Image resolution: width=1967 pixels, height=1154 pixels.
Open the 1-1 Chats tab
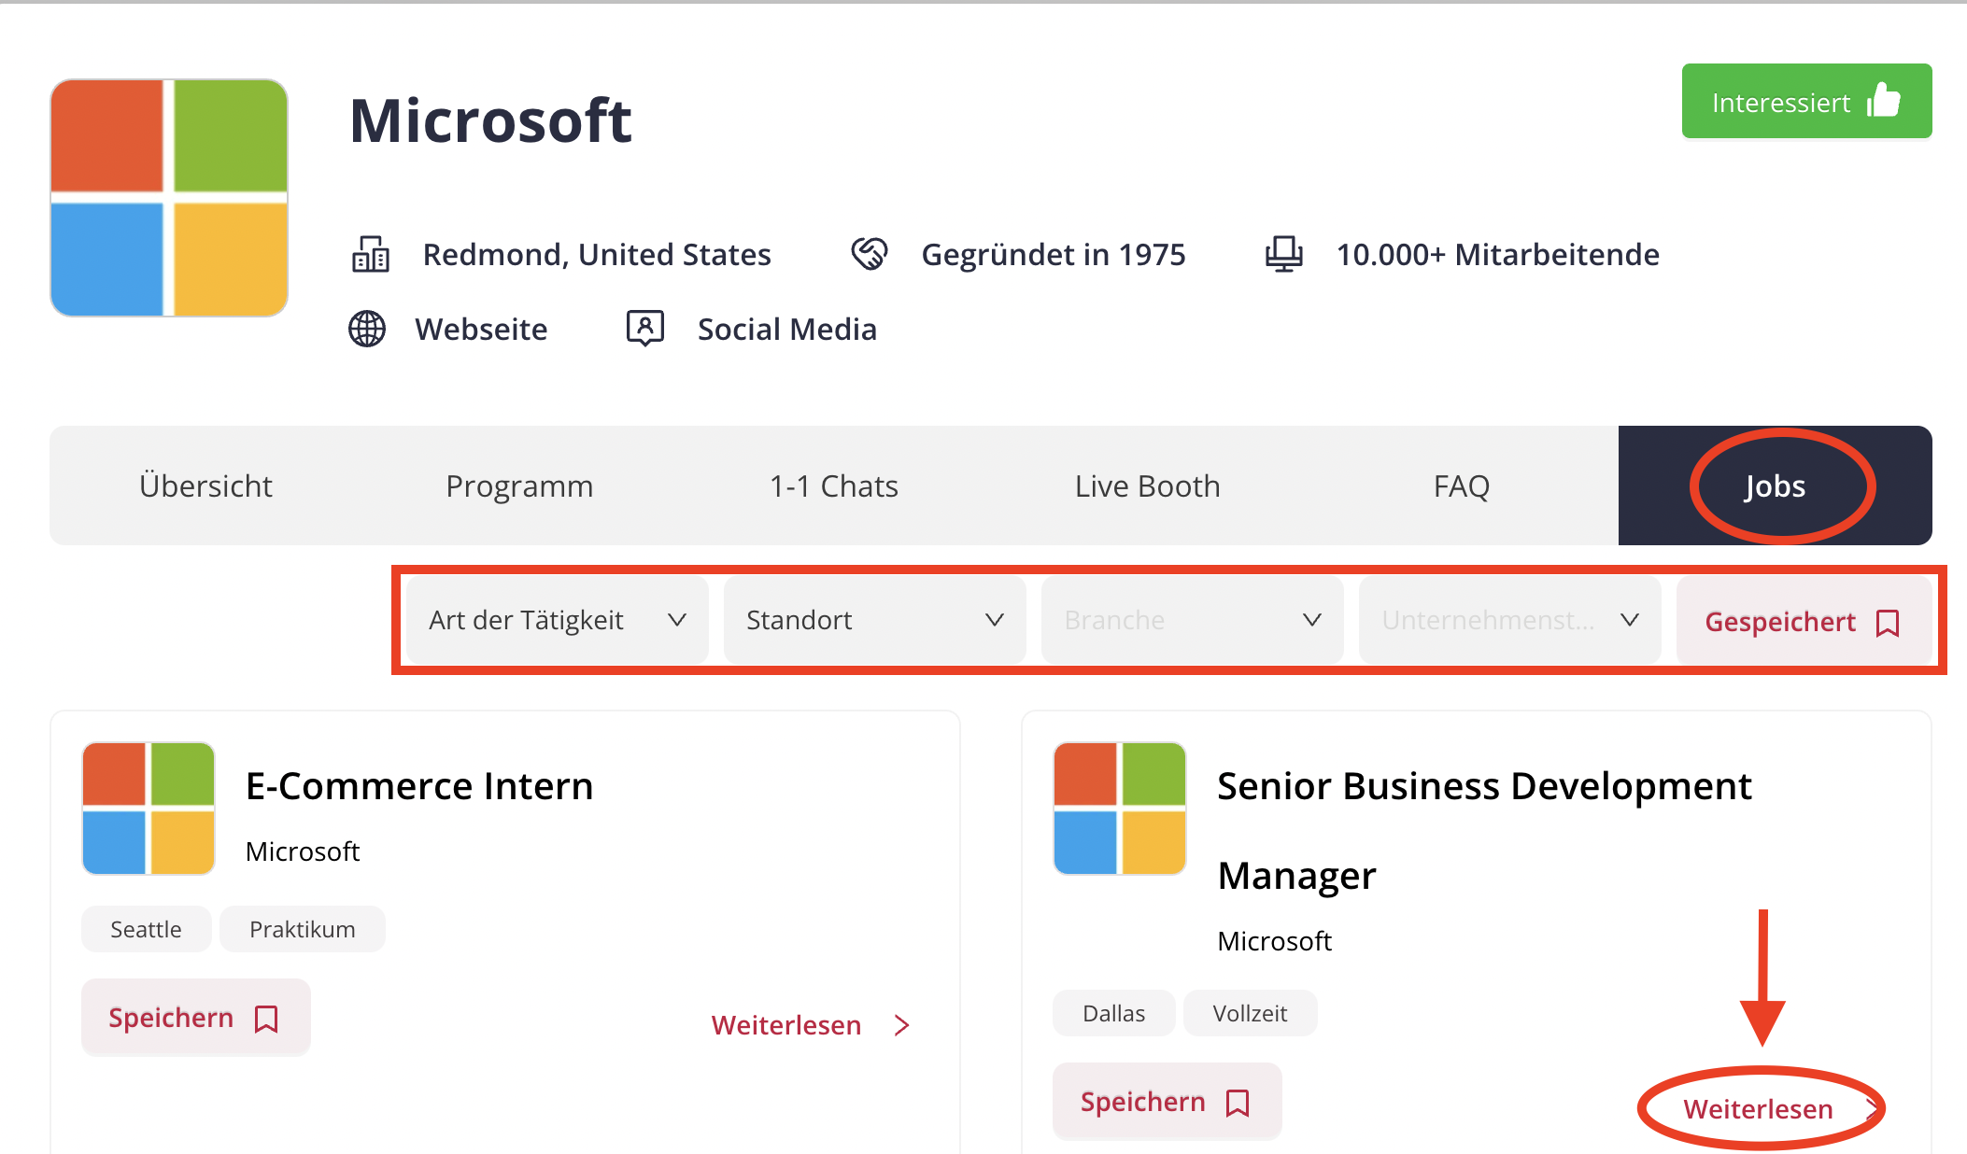coord(833,486)
